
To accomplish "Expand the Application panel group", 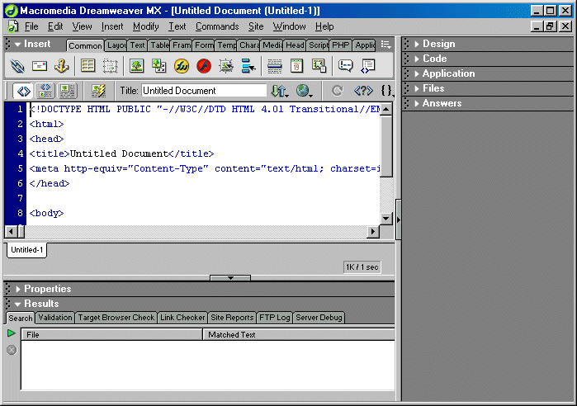I will (417, 74).
